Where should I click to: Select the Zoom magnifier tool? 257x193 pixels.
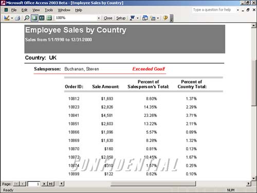(27, 18)
